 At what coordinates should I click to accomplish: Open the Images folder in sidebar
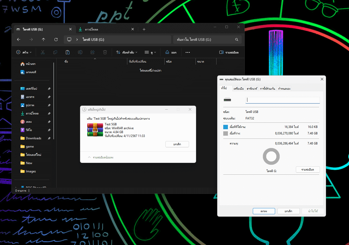click(28, 171)
